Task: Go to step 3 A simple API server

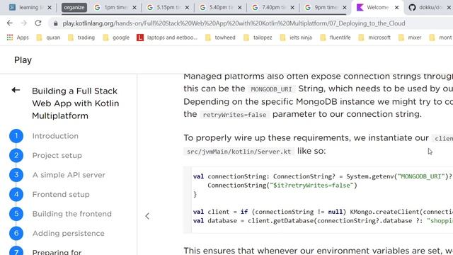Action: (69, 175)
